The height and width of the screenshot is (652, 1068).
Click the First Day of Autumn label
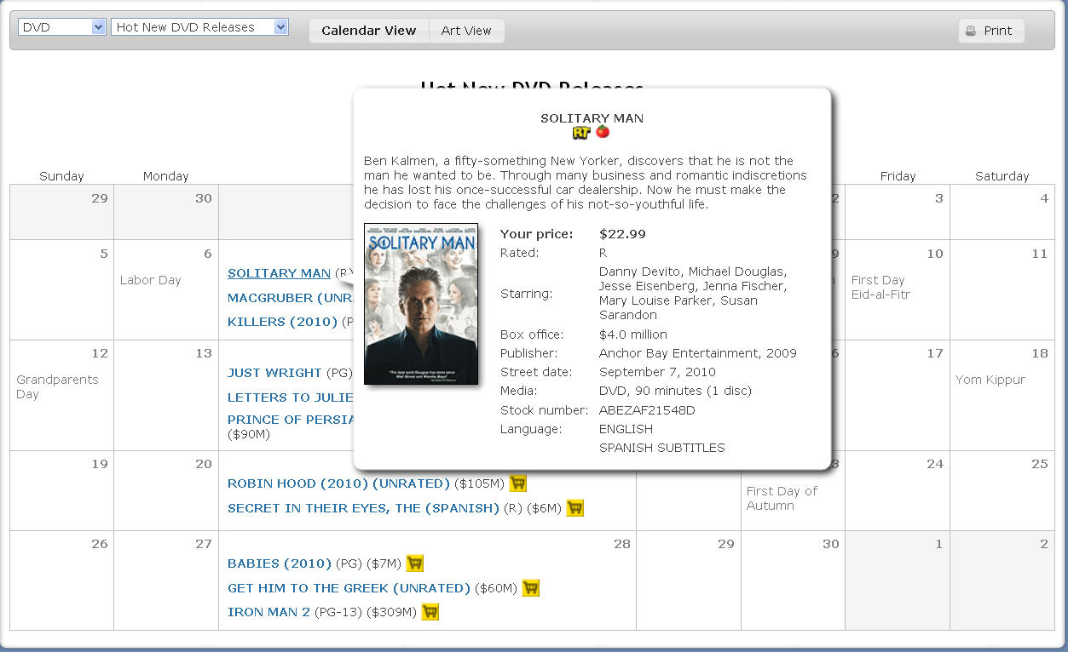pyautogui.click(x=782, y=498)
